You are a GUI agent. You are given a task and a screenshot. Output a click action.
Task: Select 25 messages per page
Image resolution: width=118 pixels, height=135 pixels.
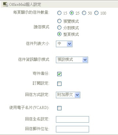coord(72,13)
